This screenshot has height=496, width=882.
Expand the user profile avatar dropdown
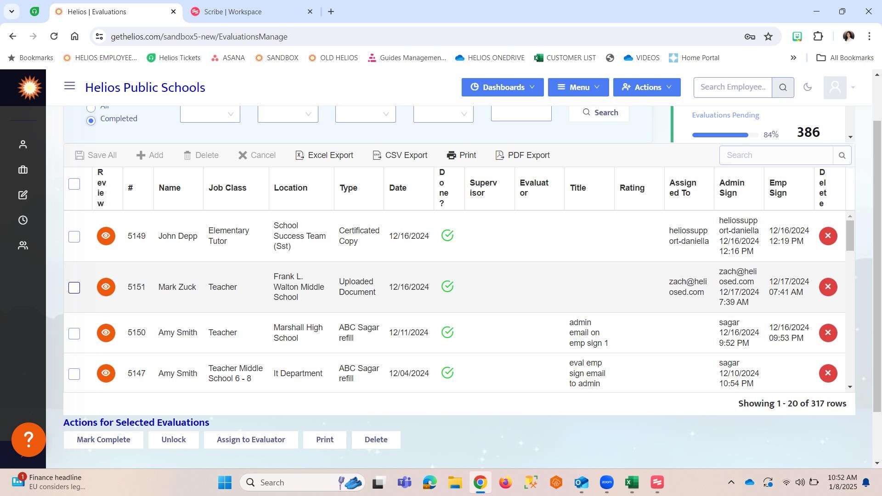(840, 87)
